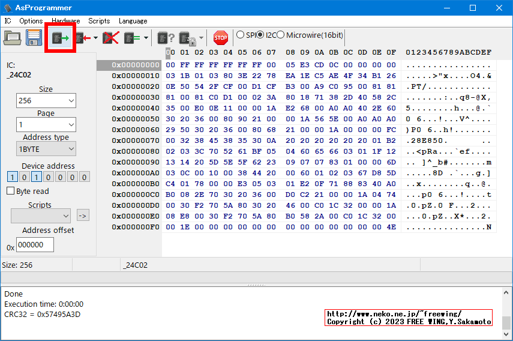The width and height of the screenshot is (513, 341).
Task: Click the Erase IC red-cross icon
Action: [x=110, y=38]
